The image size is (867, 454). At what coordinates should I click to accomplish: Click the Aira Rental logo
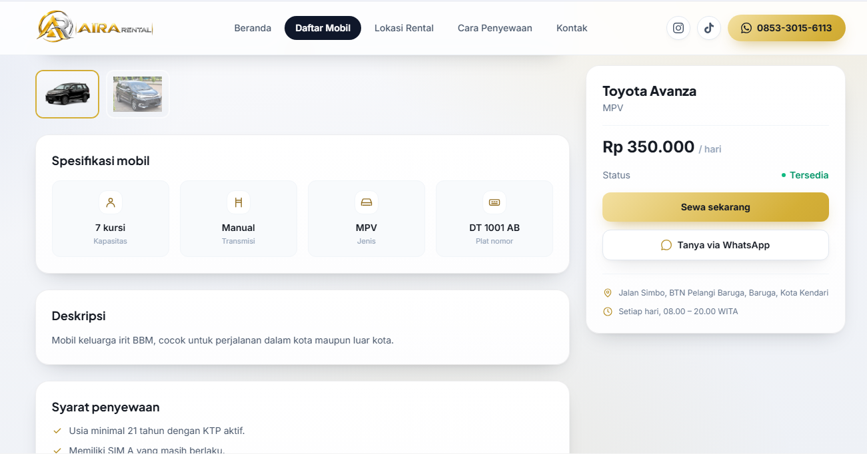(95, 27)
